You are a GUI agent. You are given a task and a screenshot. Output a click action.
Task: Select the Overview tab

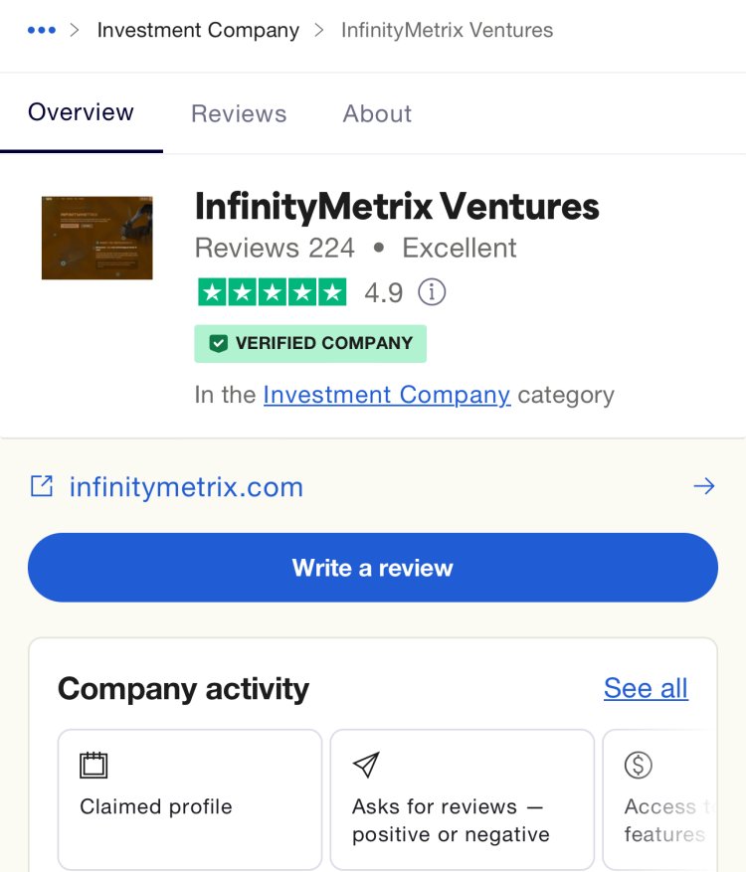coord(82,112)
